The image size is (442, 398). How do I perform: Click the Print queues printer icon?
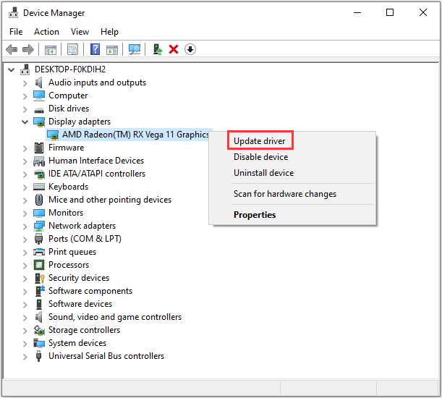click(39, 252)
